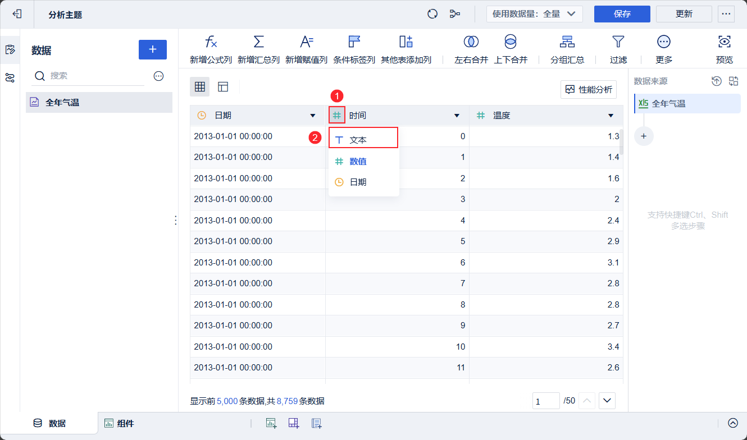
Task: Choose 文本 type in dropdown menu
Action: (x=363, y=140)
